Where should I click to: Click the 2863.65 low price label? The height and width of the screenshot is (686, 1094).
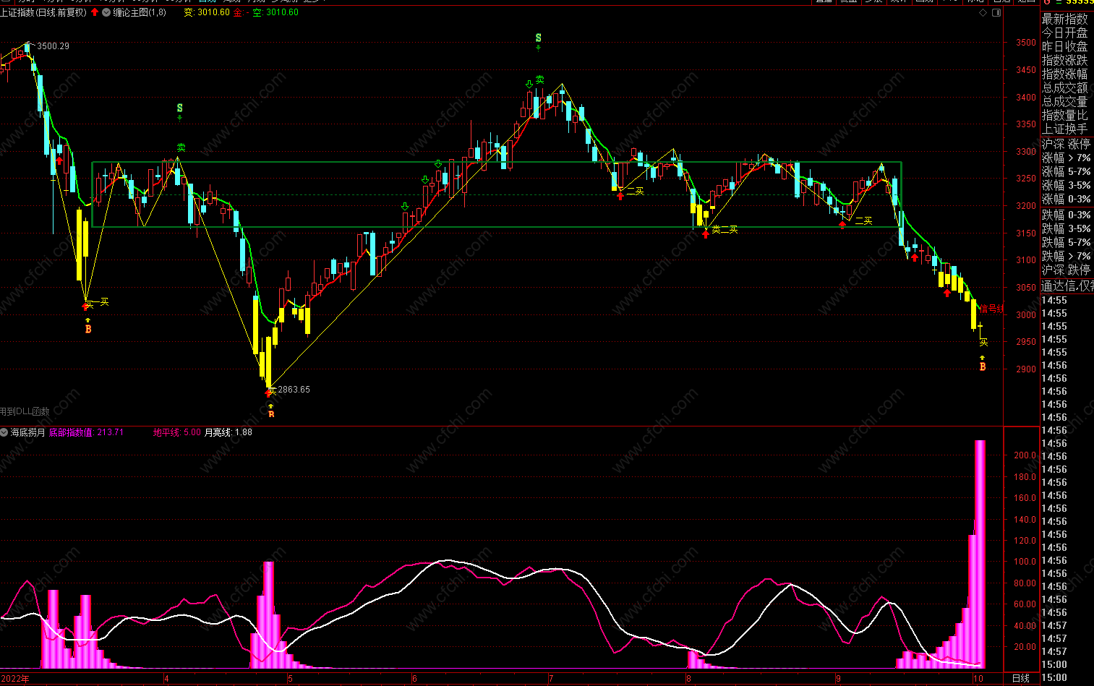[x=294, y=390]
